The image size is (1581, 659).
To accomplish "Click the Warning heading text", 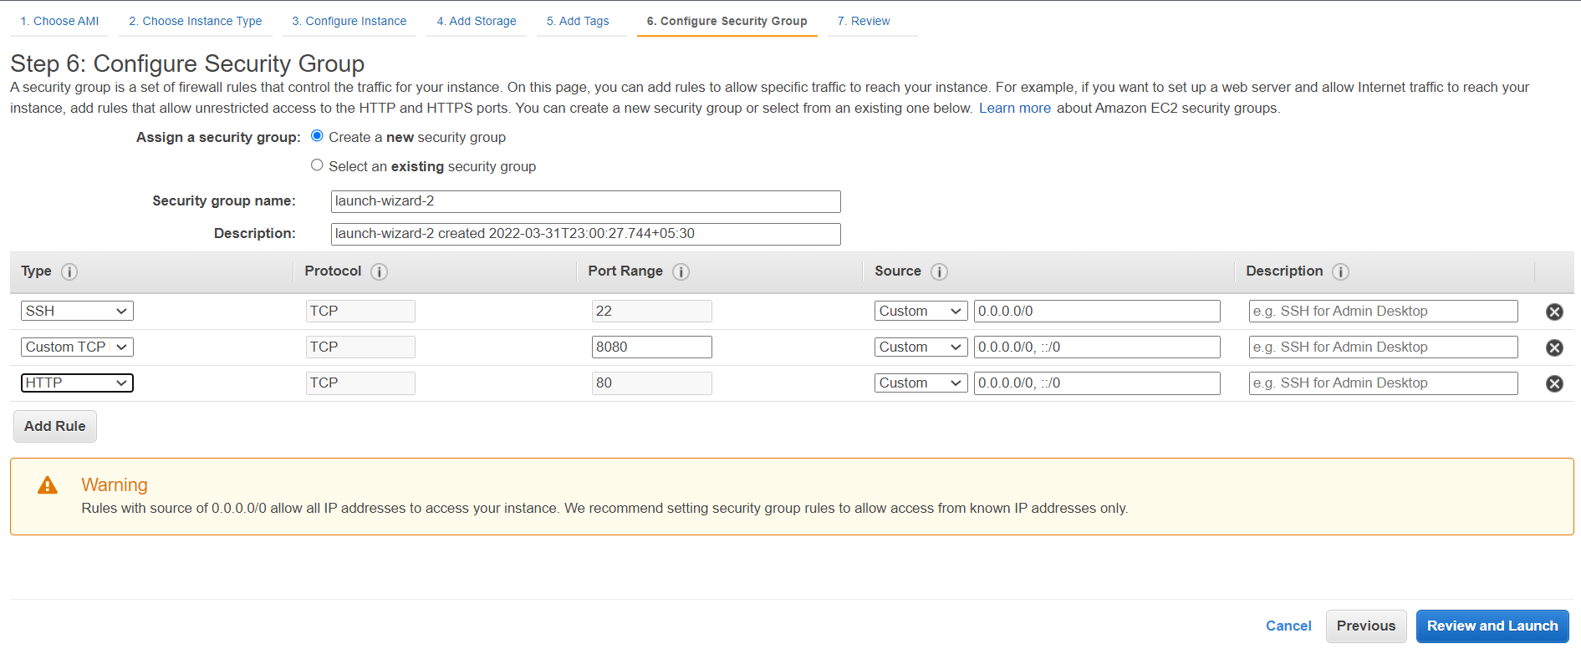I will (115, 484).
